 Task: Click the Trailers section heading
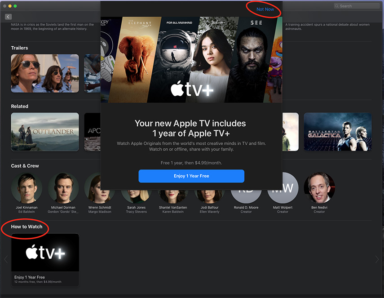click(x=19, y=48)
